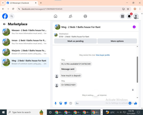Click the browser Back arrow

(x=3, y=9)
